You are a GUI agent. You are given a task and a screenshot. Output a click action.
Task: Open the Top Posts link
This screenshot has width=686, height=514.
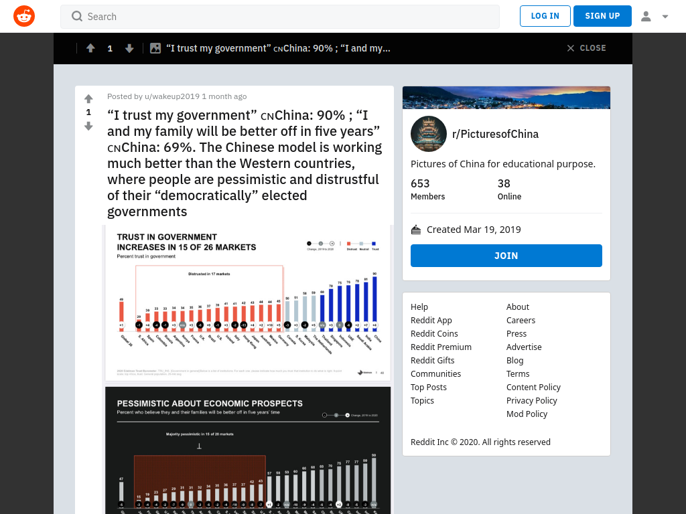[429, 388]
